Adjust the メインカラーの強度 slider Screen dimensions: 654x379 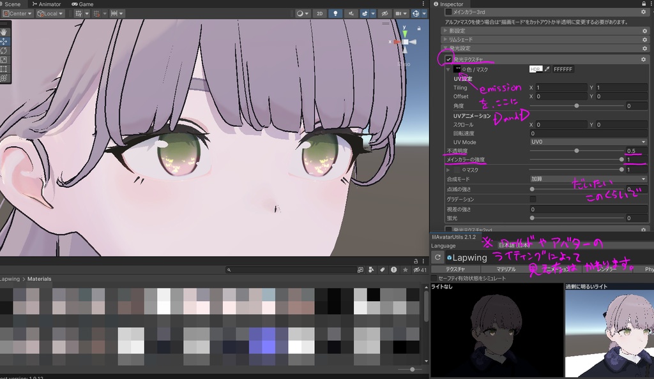[577, 160]
